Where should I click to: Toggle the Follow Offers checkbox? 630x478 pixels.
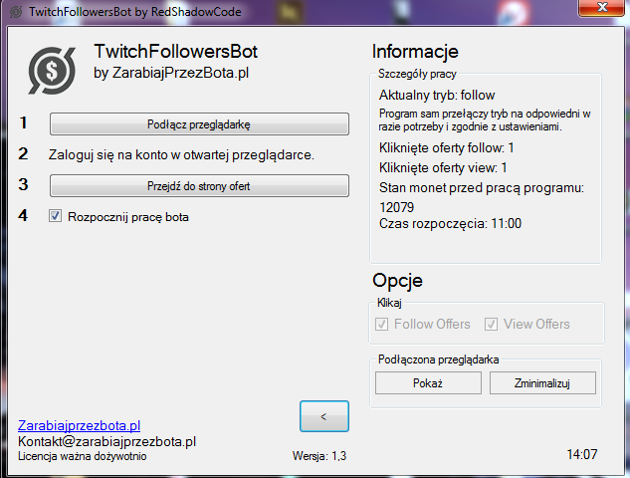click(x=381, y=324)
